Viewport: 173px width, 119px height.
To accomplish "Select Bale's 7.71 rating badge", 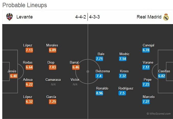I will [x=99, y=59].
